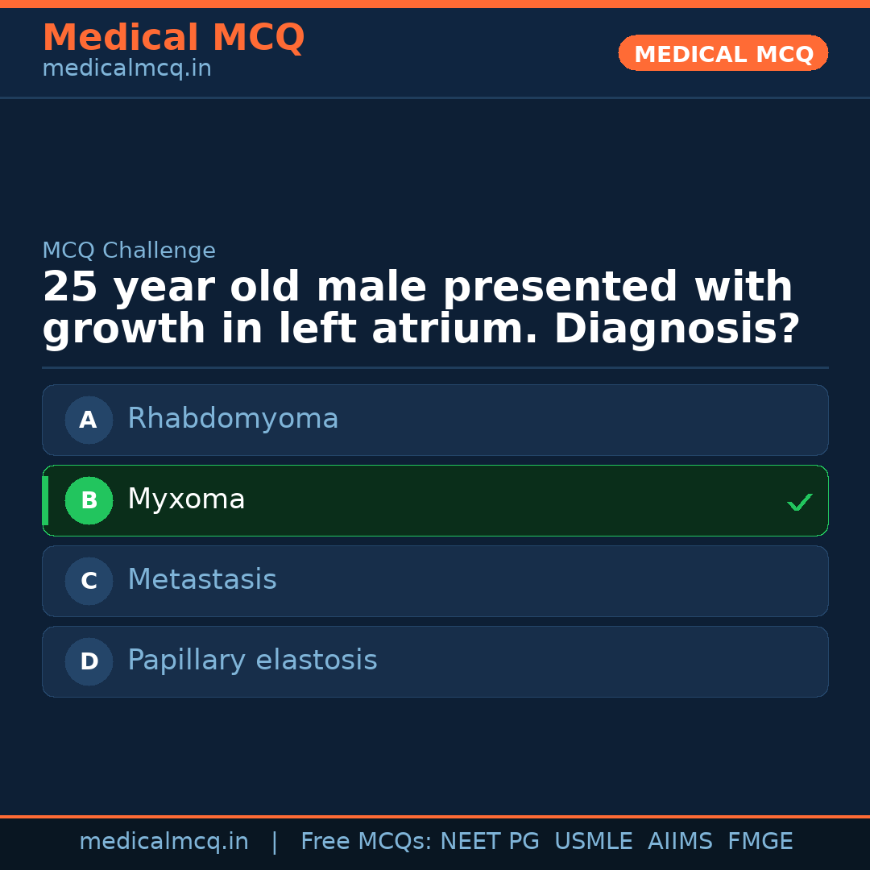Click NEET PG in the footer
The image size is (870, 870).
click(x=490, y=842)
